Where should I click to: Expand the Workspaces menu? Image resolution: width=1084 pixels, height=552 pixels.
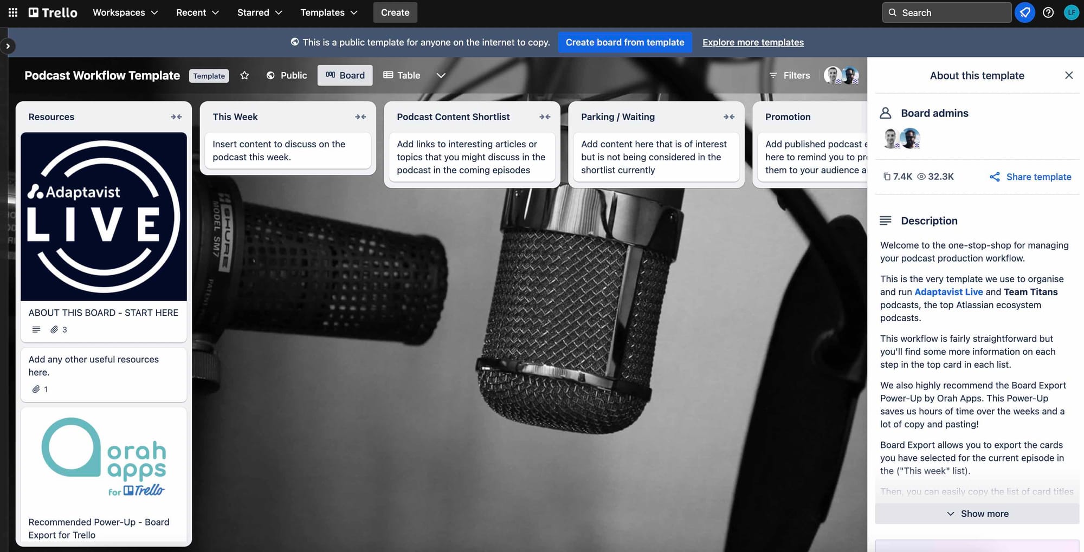point(125,12)
